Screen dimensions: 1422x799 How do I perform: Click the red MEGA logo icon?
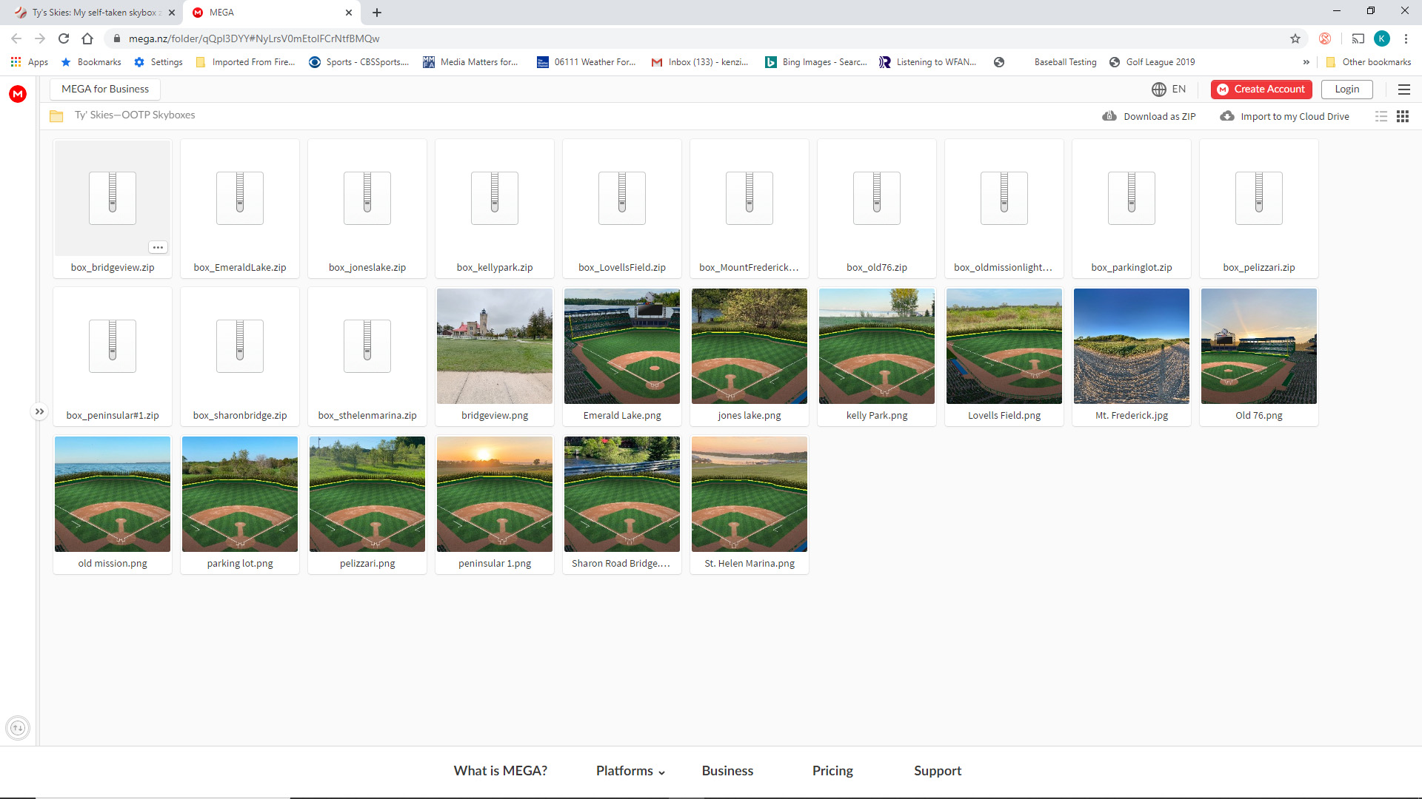(x=18, y=94)
